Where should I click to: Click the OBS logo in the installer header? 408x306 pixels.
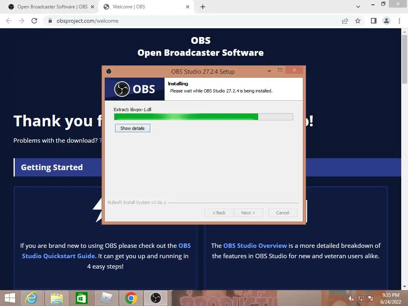pos(135,89)
